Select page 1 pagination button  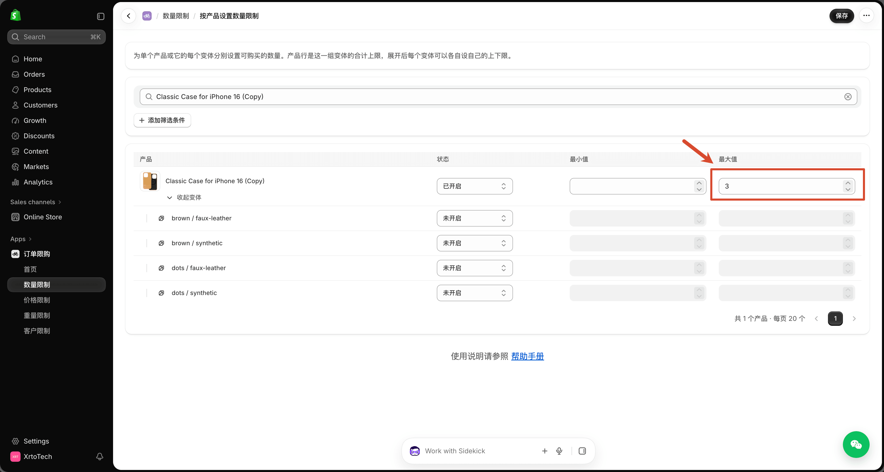pos(835,319)
